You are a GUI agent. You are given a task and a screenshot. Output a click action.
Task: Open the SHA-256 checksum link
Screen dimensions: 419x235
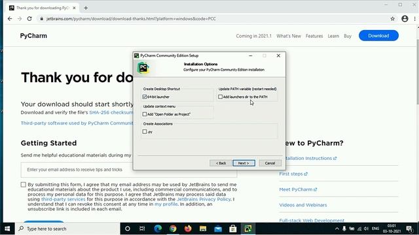point(111,112)
